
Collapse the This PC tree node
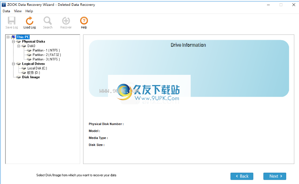click(8, 37)
